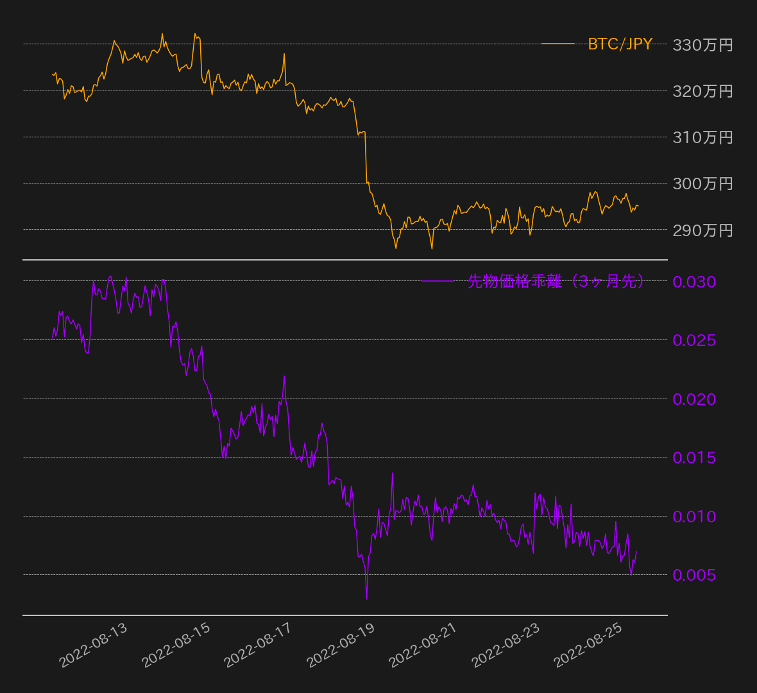Click the 320万円 y-axis label

pos(702,91)
